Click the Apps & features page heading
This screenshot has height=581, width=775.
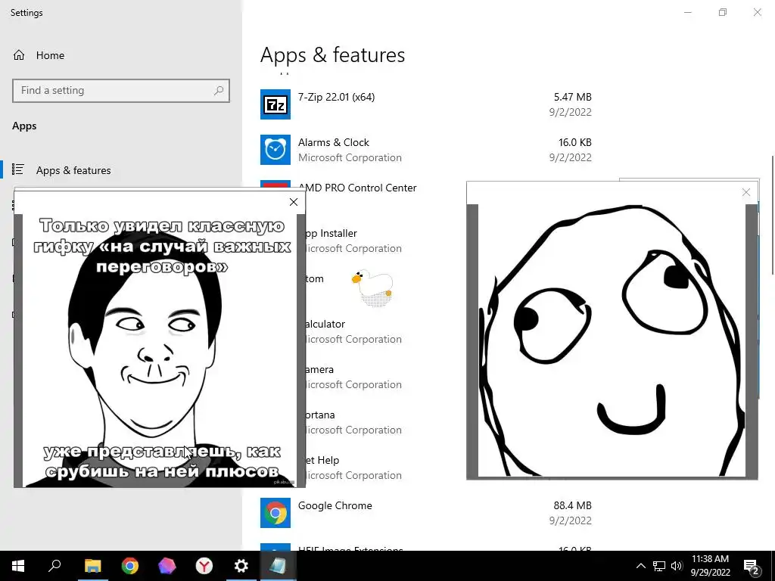point(333,54)
